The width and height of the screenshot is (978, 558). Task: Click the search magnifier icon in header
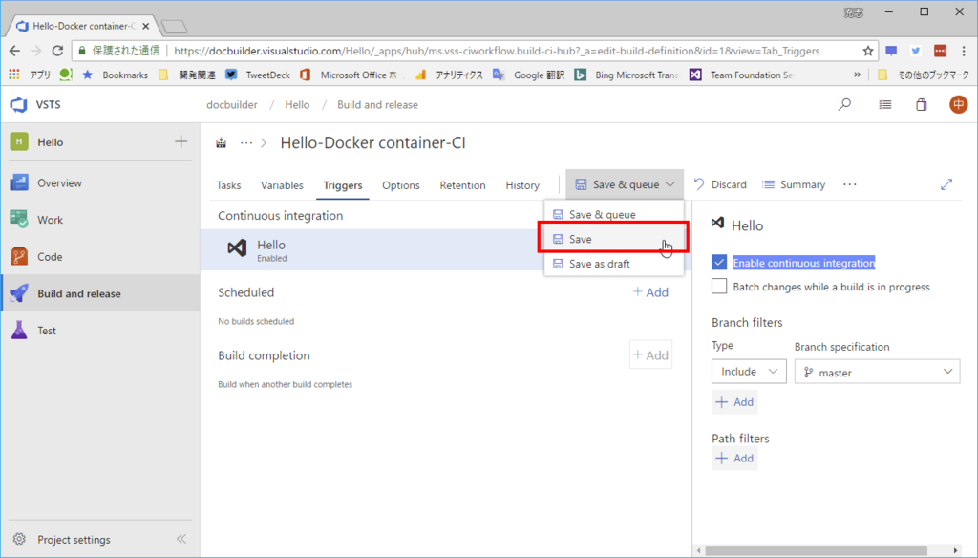pyautogui.click(x=844, y=104)
